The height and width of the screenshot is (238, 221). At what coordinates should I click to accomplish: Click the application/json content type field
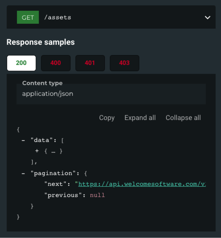point(110,94)
